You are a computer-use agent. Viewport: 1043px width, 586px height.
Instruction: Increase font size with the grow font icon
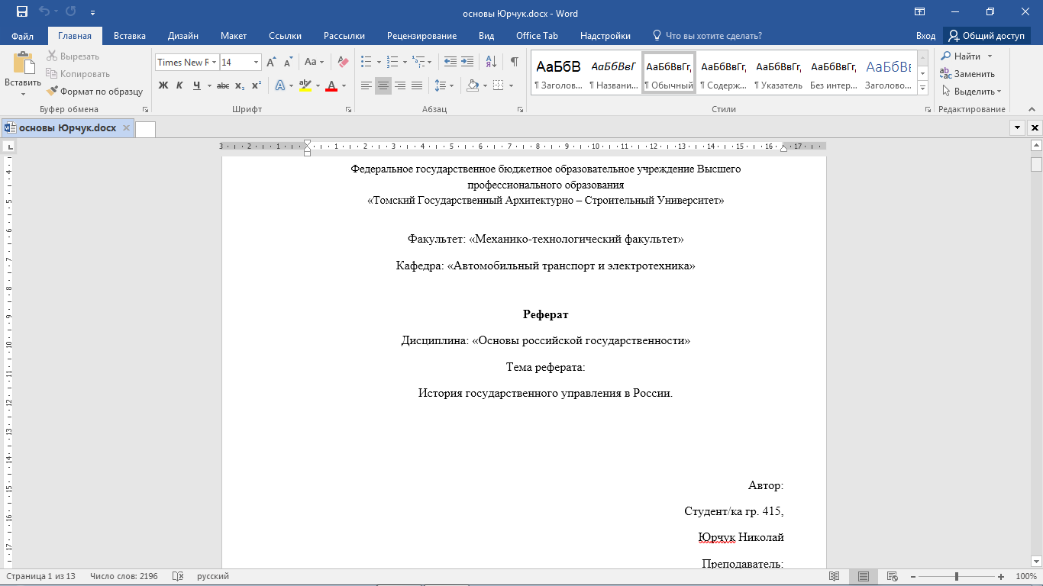(271, 63)
